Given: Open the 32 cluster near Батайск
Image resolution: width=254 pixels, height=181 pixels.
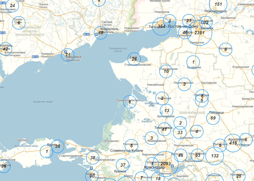Looking at the screenshot, I should pos(206,22).
